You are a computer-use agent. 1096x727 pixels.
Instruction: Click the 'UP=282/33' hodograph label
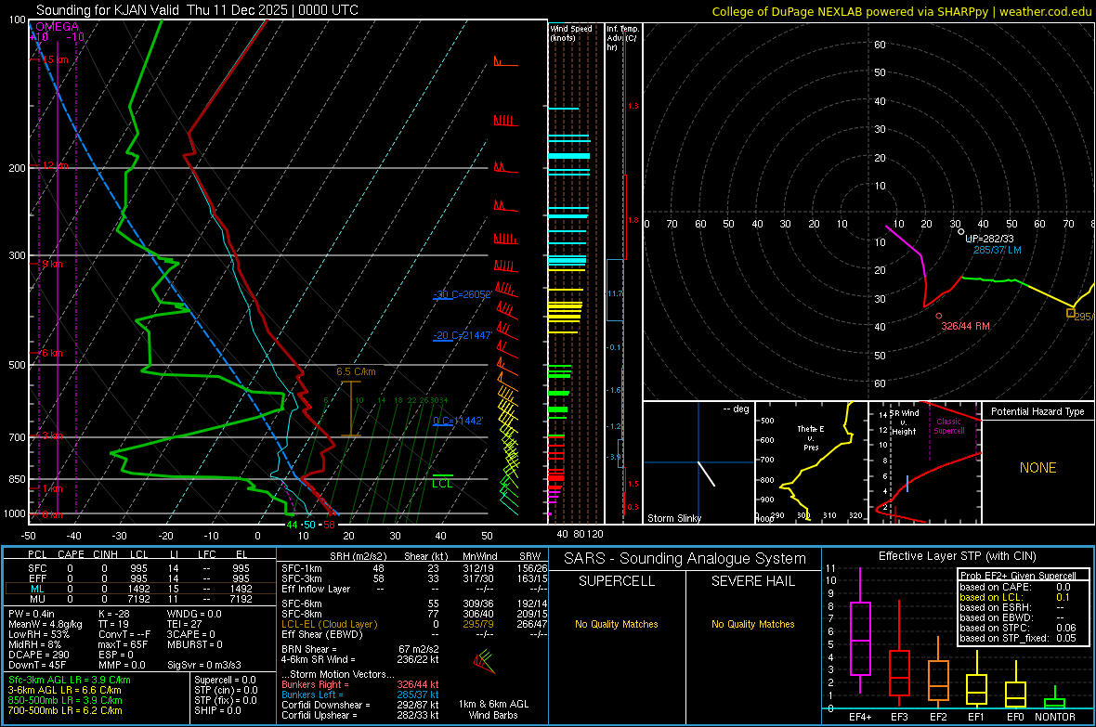pos(989,239)
